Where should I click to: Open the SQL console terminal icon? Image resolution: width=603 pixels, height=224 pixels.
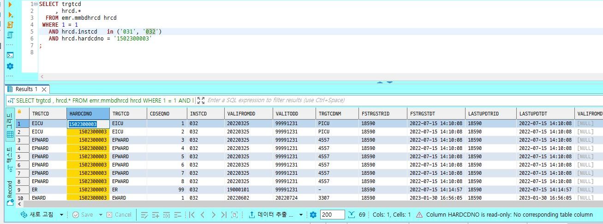[x=10, y=55]
